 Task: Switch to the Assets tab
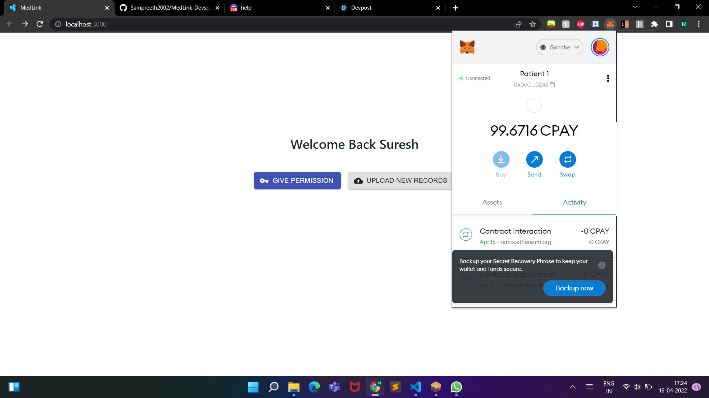[x=492, y=202]
